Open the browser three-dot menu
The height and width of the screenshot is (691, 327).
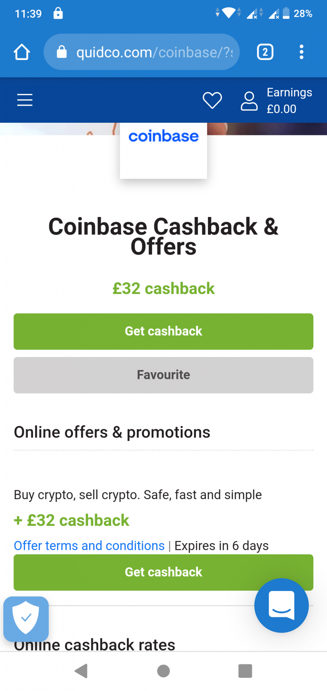(x=301, y=52)
